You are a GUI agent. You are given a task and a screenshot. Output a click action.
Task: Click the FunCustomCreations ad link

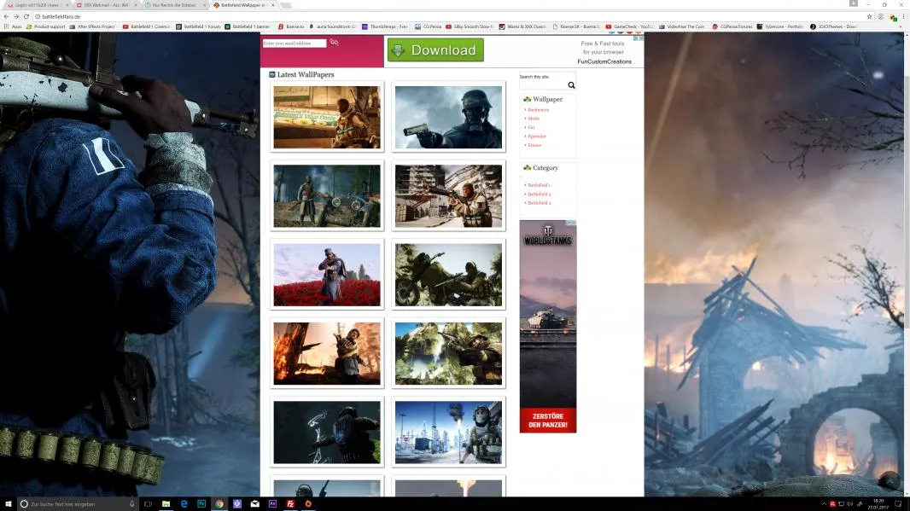[x=604, y=61]
